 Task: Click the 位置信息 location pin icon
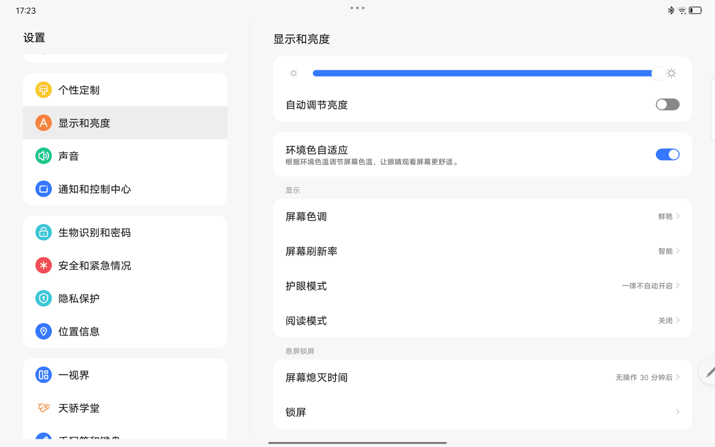pyautogui.click(x=43, y=331)
